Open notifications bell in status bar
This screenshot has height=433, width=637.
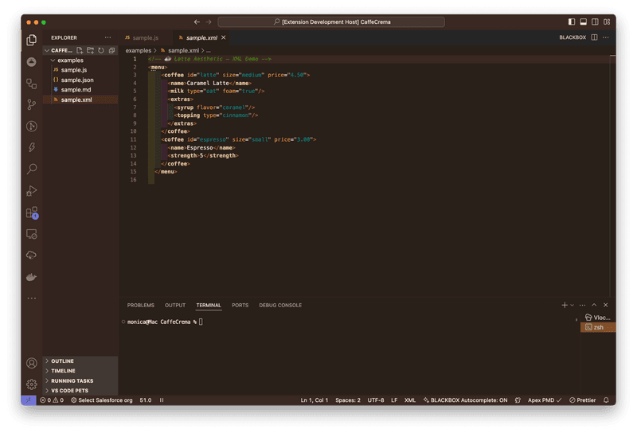pos(606,400)
